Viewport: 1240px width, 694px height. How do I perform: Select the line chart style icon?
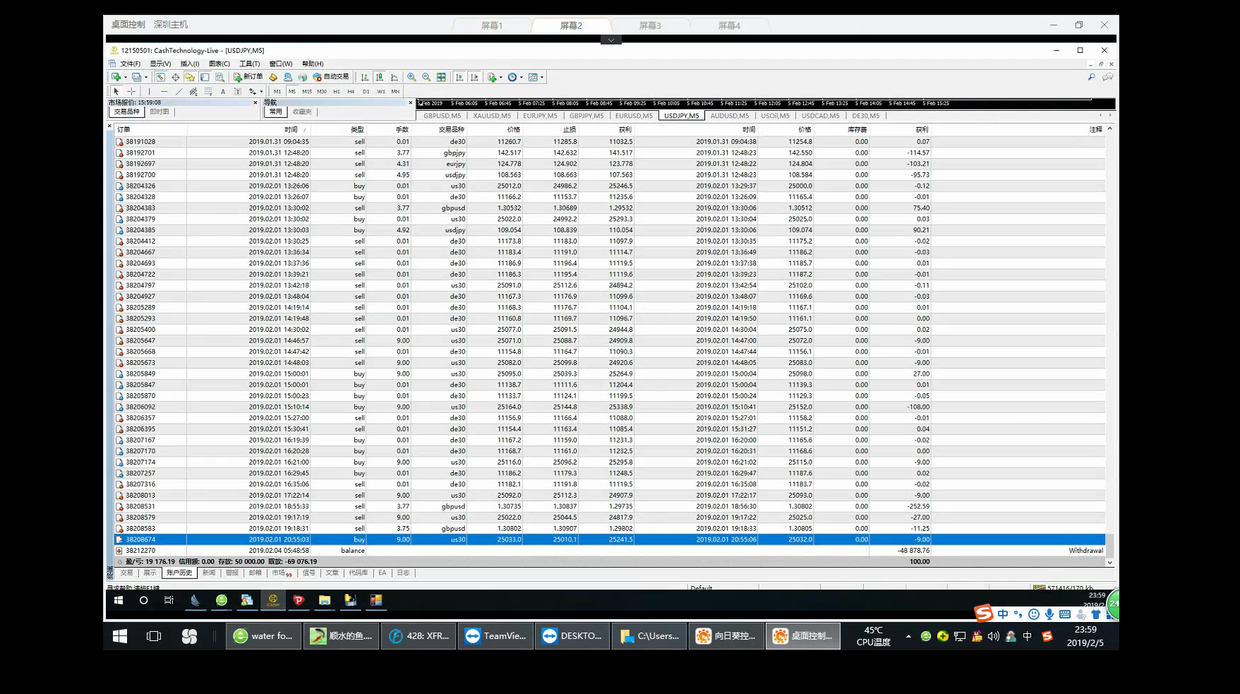tap(395, 77)
